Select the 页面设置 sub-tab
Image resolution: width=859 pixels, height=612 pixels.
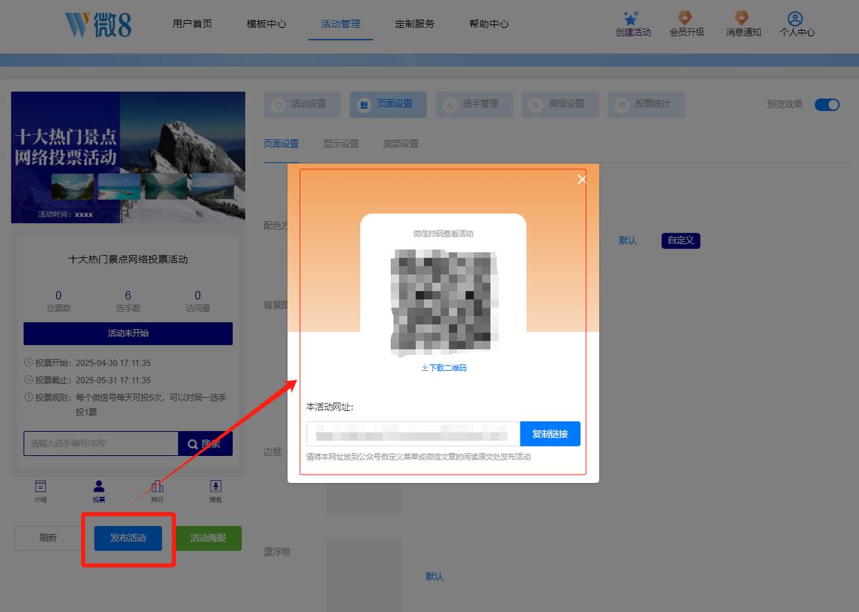281,144
